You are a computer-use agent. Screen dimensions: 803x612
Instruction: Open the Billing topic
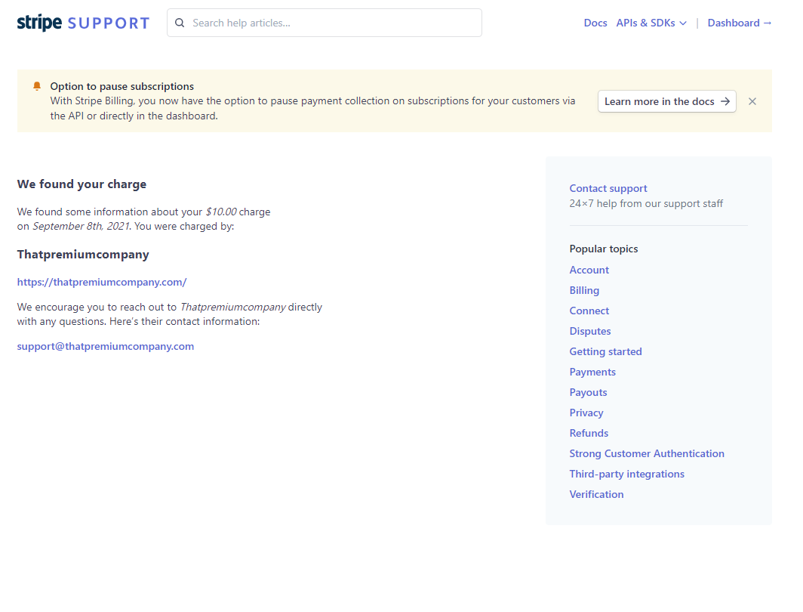[584, 290]
